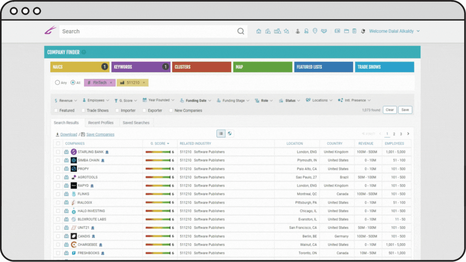Open the Clusters tab
Viewport: 466px width, 262px height.
pos(201,67)
